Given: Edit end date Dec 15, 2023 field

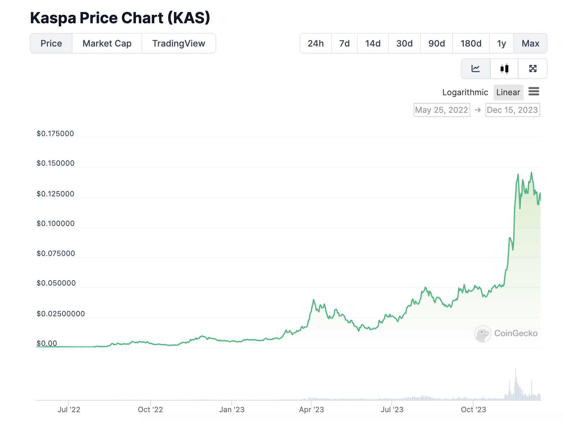Looking at the screenshot, I should [512, 110].
